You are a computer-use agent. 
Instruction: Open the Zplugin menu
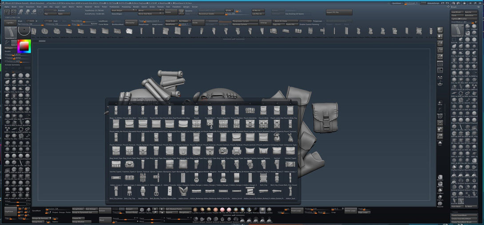tap(186, 7)
